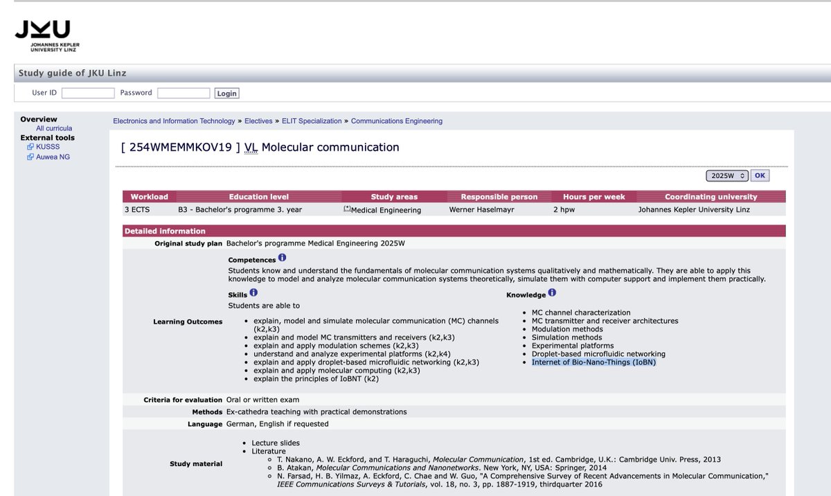
Task: Click the B3 - Bachelor's programme 3. year cell
Action: click(x=240, y=209)
